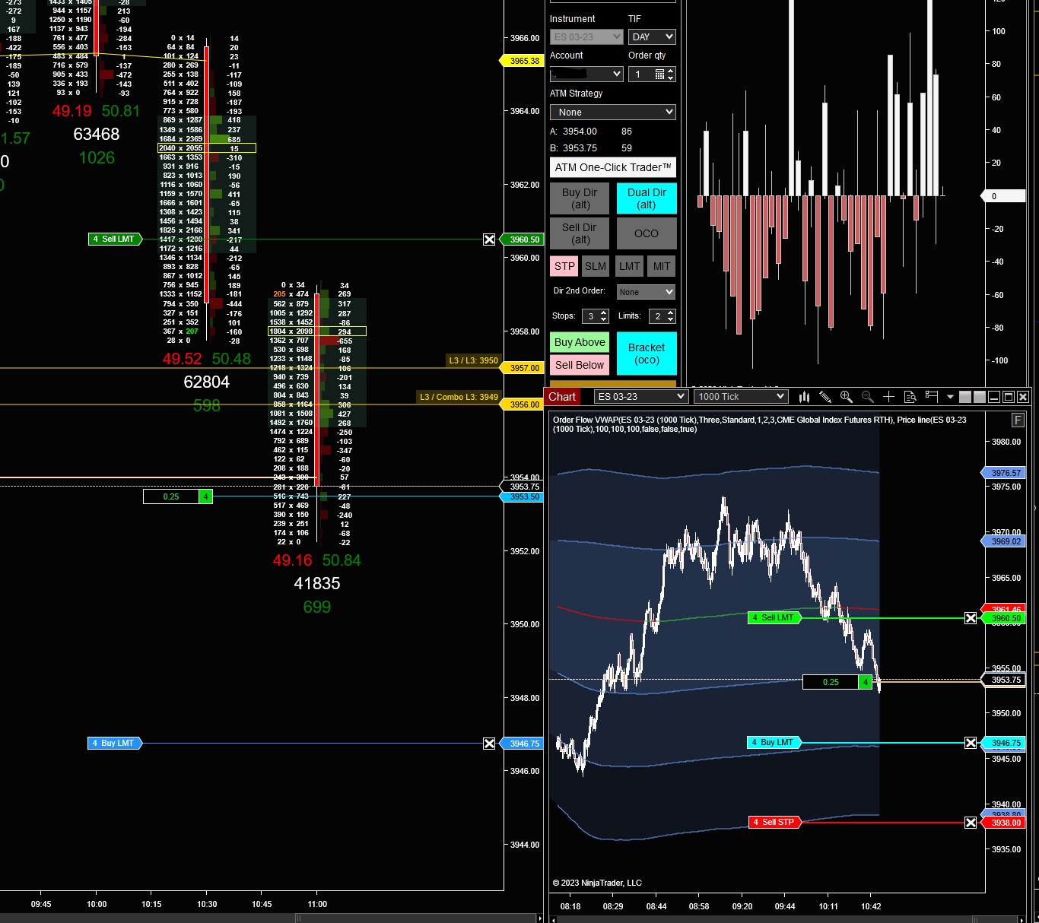1039x923 pixels.
Task: Select the LMT order type
Action: (630, 266)
